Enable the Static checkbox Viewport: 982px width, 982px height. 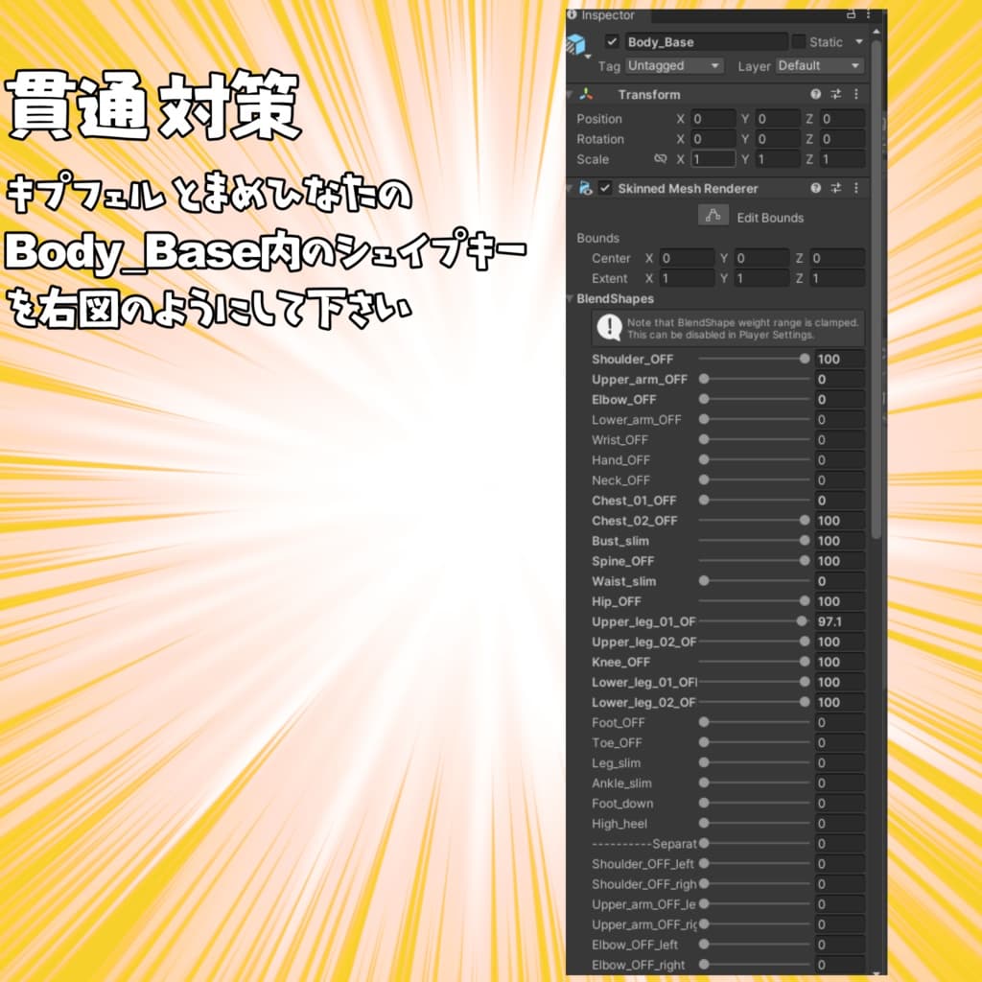pos(798,41)
